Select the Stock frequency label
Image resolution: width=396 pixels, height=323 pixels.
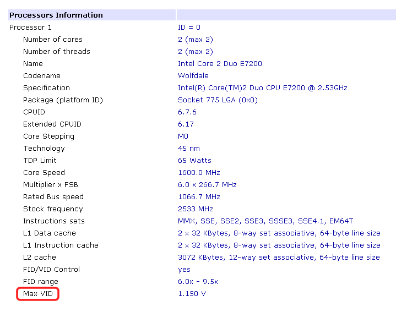53,209
